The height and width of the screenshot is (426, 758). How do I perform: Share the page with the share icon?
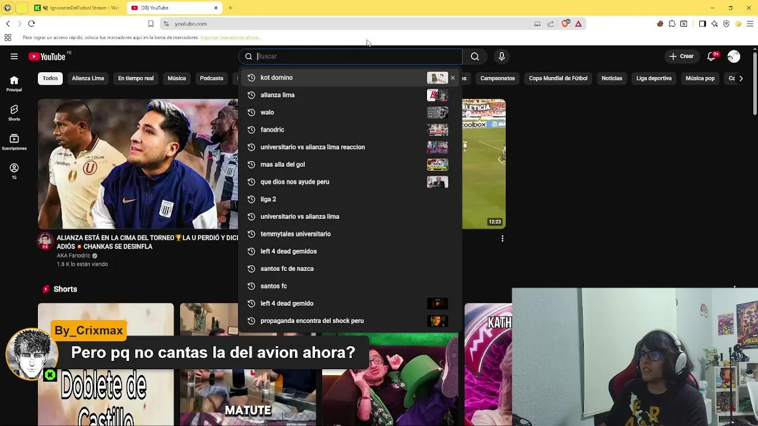point(551,24)
